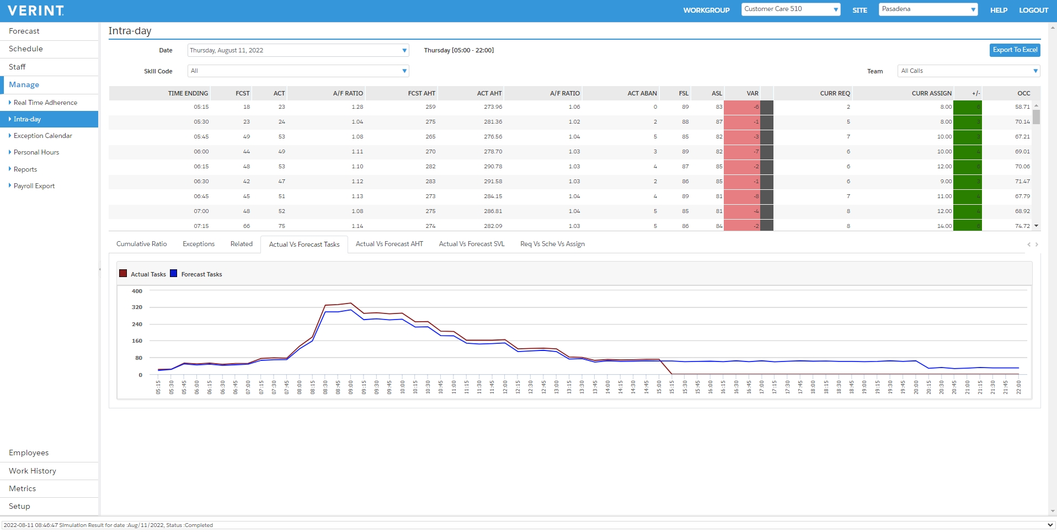The height and width of the screenshot is (532, 1057).
Task: Navigate to Forecast in the sidebar
Action: tap(24, 31)
